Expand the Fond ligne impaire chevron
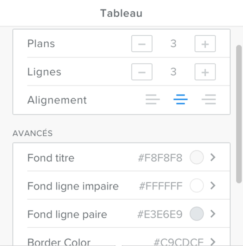The width and height of the screenshot is (243, 246). pyautogui.click(x=213, y=186)
